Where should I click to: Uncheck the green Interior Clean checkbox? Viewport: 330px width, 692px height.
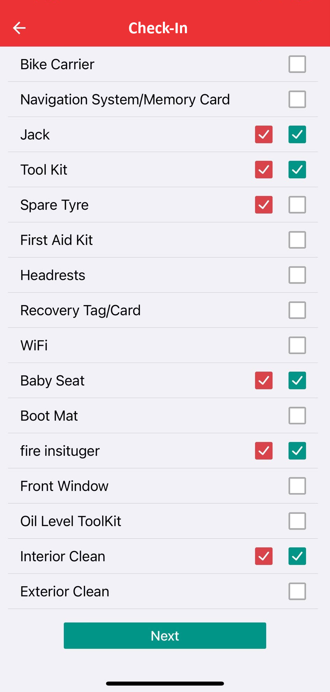tap(297, 556)
